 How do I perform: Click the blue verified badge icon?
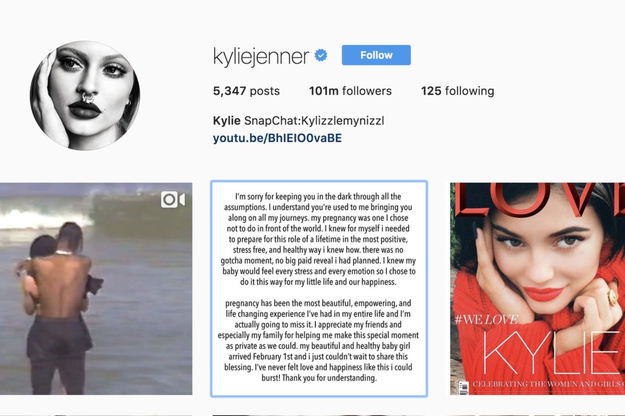pyautogui.click(x=321, y=56)
